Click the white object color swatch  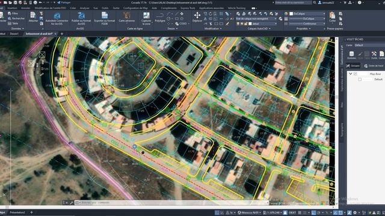[291, 14]
